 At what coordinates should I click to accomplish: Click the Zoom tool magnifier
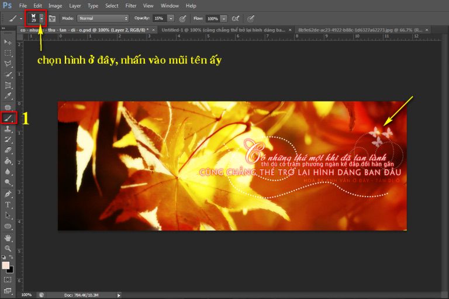click(x=8, y=248)
